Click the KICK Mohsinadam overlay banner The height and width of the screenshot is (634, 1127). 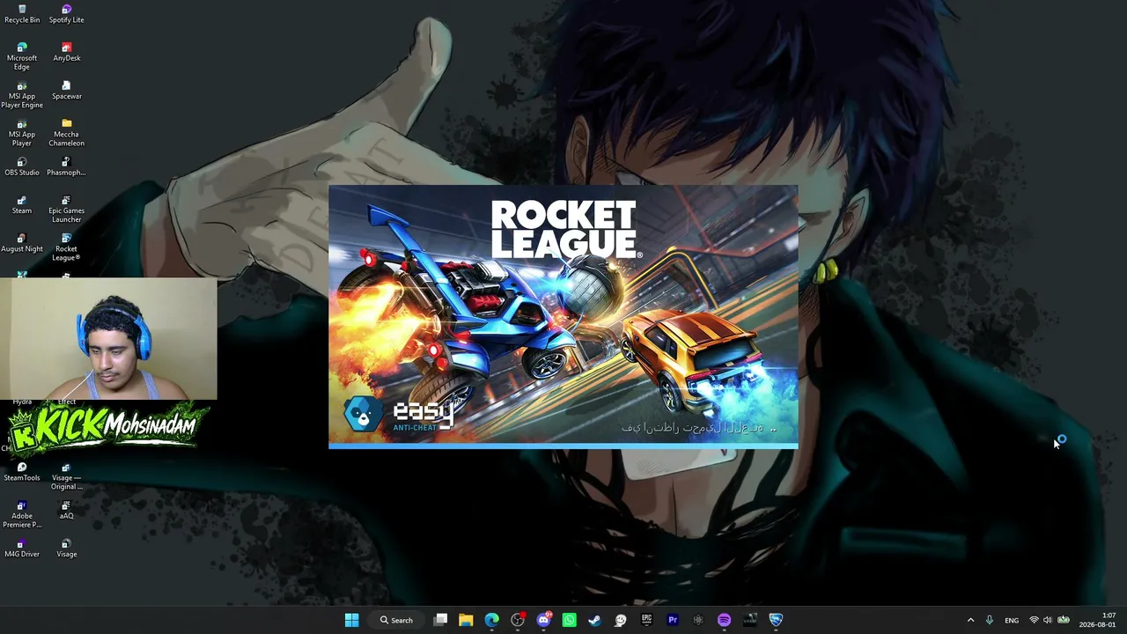coord(107,427)
